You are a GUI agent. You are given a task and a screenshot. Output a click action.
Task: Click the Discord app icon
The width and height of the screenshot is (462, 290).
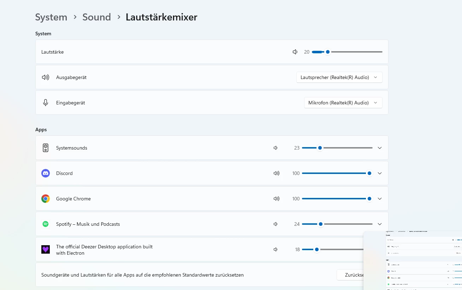46,173
